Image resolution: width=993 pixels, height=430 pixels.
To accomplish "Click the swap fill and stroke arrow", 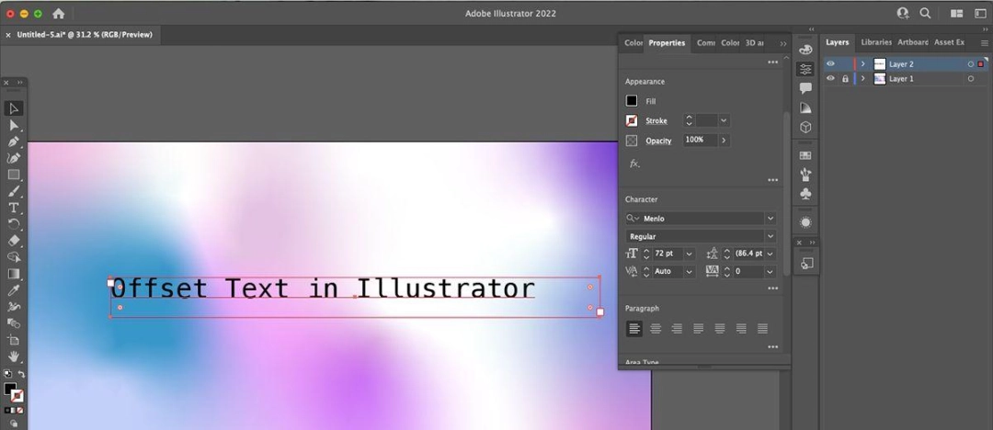I will click(x=21, y=374).
